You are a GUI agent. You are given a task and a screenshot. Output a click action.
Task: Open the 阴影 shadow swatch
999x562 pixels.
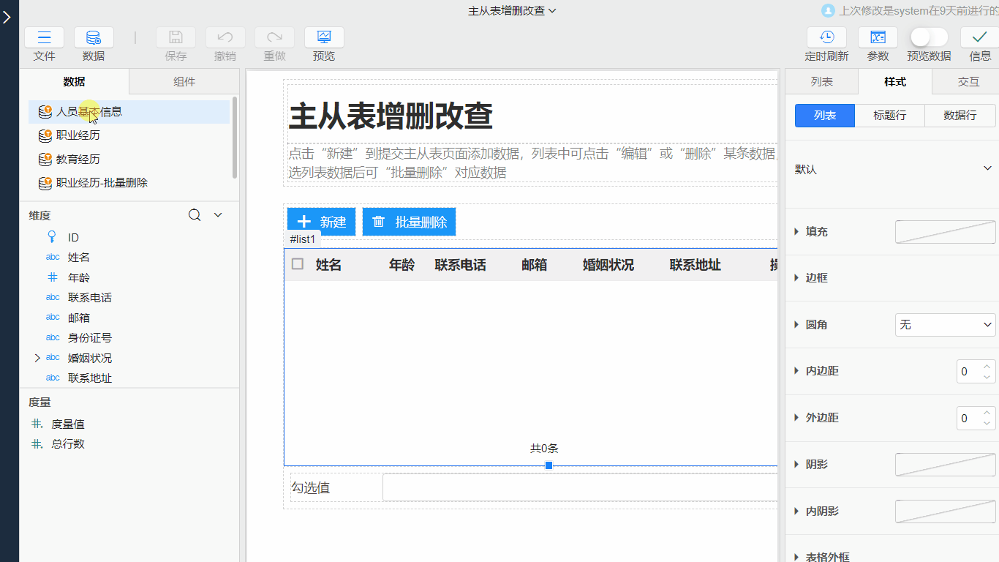(x=946, y=465)
